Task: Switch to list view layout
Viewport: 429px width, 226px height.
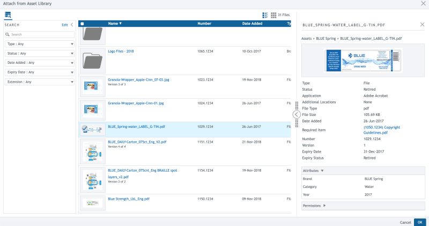Action: click(265, 15)
